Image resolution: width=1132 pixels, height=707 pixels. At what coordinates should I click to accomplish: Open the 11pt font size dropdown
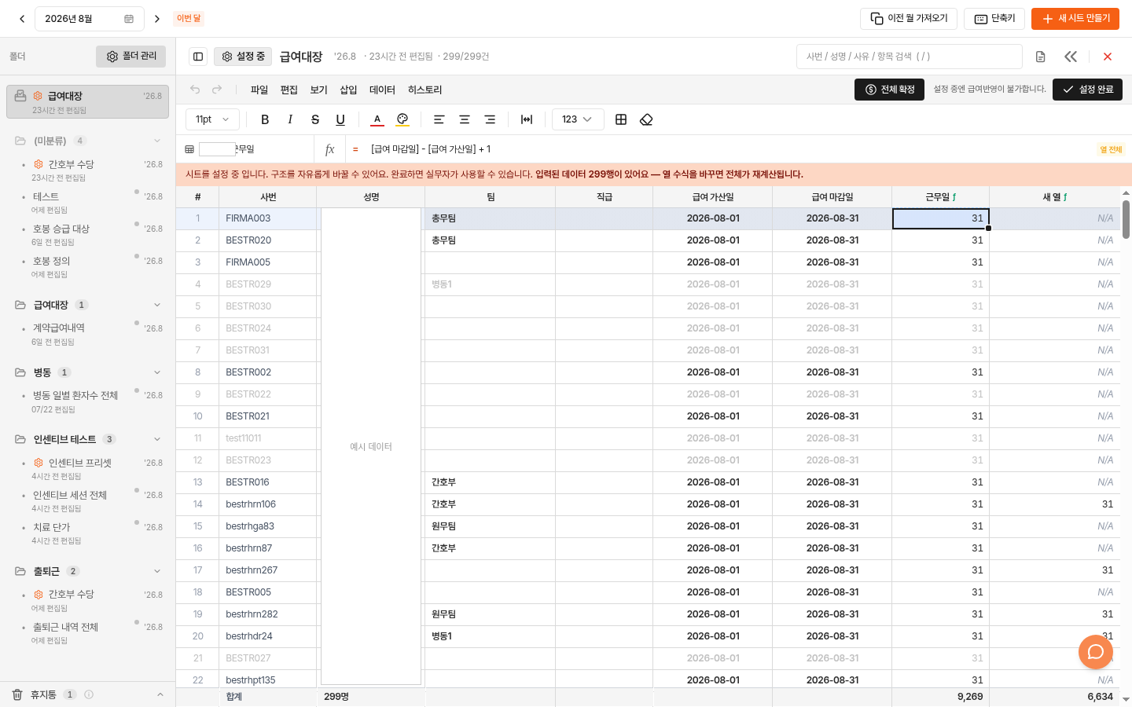tap(212, 119)
